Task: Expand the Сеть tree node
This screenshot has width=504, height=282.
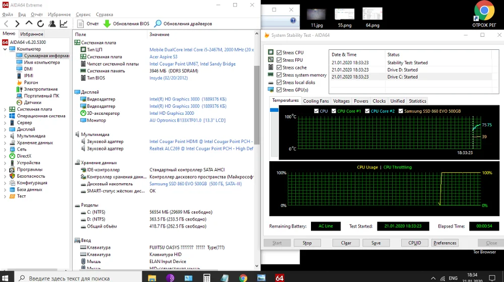Action: click(5, 150)
